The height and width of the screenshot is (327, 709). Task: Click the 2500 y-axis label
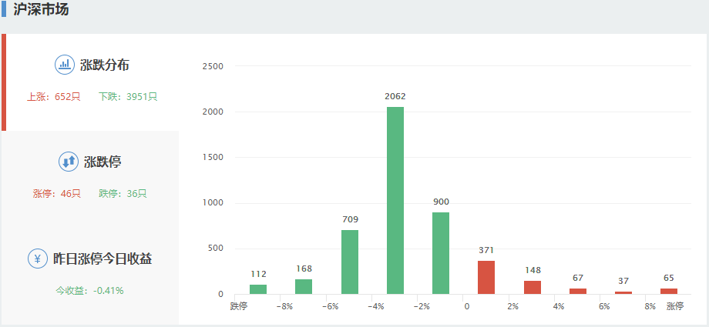click(213, 66)
